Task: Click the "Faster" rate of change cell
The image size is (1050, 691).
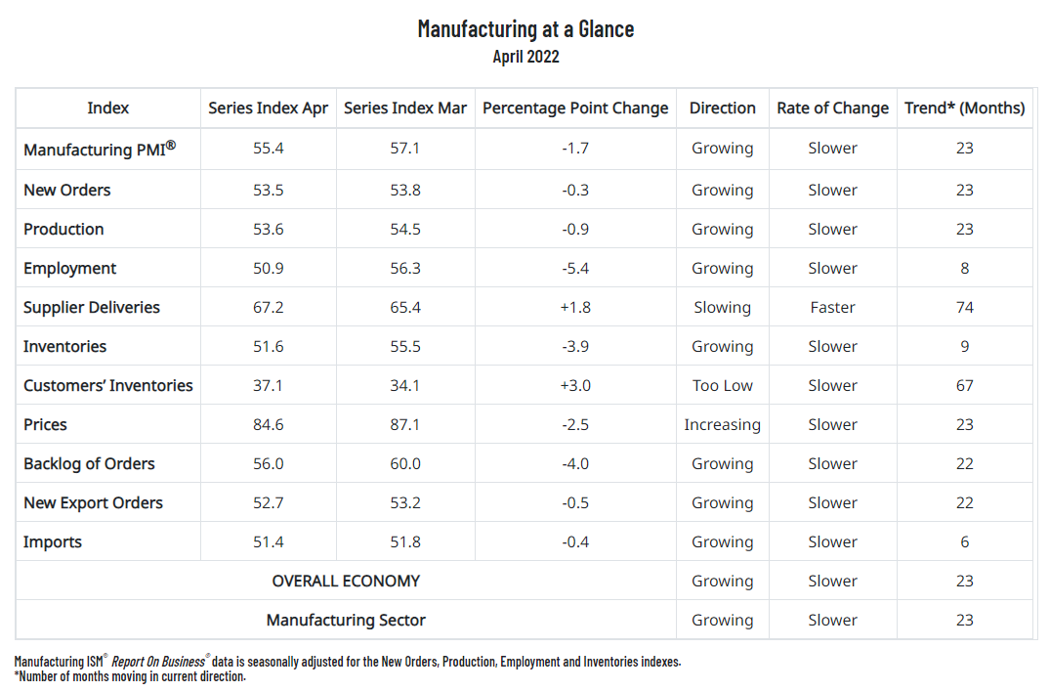Action: point(832,308)
